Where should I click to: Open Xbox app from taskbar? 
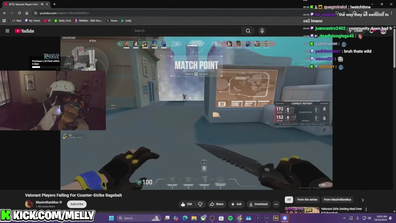click(203, 218)
